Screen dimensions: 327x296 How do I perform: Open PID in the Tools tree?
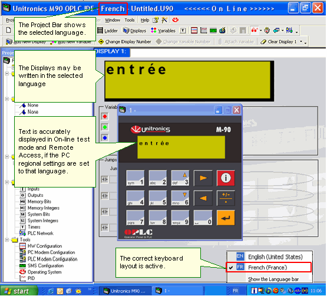(x=31, y=278)
